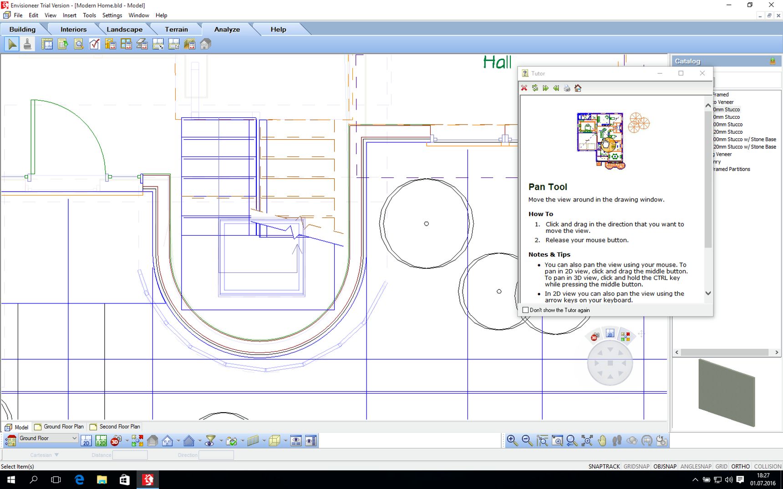Open the wall framing schedule icon
Viewport: 783px width, 489px height.
[x=190, y=44]
